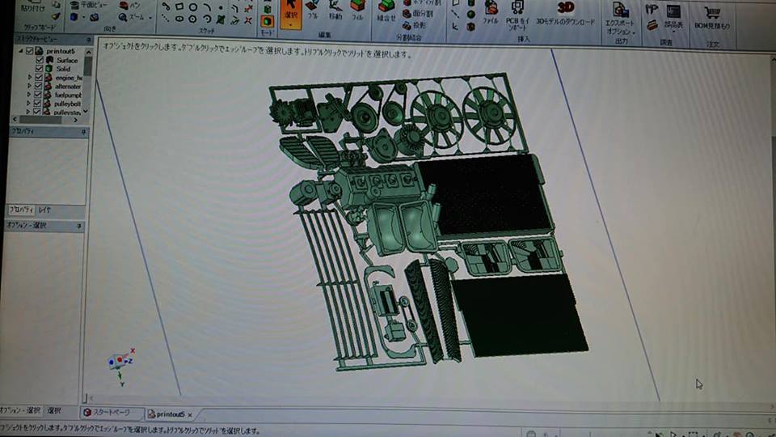Click the 投影 (Project) tool

tap(414, 25)
